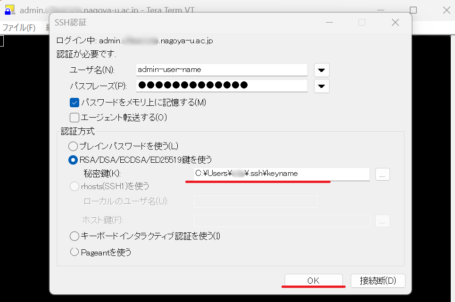
Task: Click the 秘密鍵 path field
Action: pyautogui.click(x=281, y=174)
